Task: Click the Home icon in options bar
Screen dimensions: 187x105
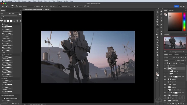Action: [3, 6]
